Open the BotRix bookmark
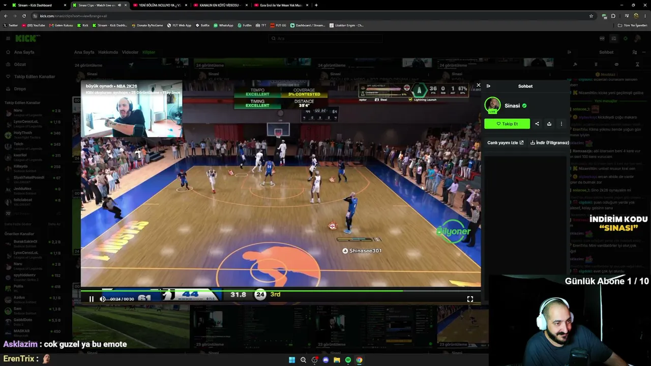Screen dimensions: 651x366 [x=202, y=25]
